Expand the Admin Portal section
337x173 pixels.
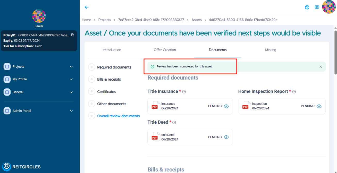(71, 111)
